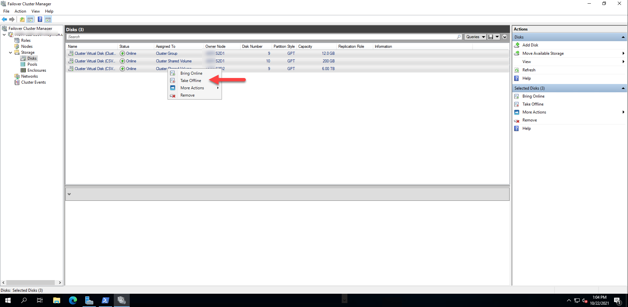This screenshot has width=628, height=307.
Task: Open the View submenu in Actions pane
Action: click(x=569, y=62)
